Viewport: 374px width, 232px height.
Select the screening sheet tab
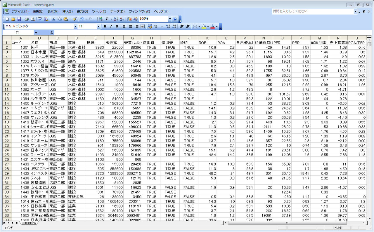(x=29, y=223)
